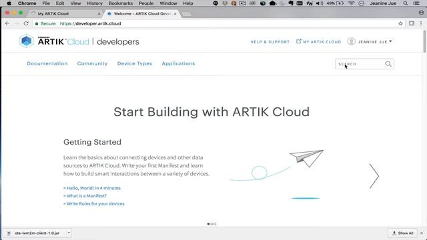Reload the page with the refresh icon

(x=26, y=23)
